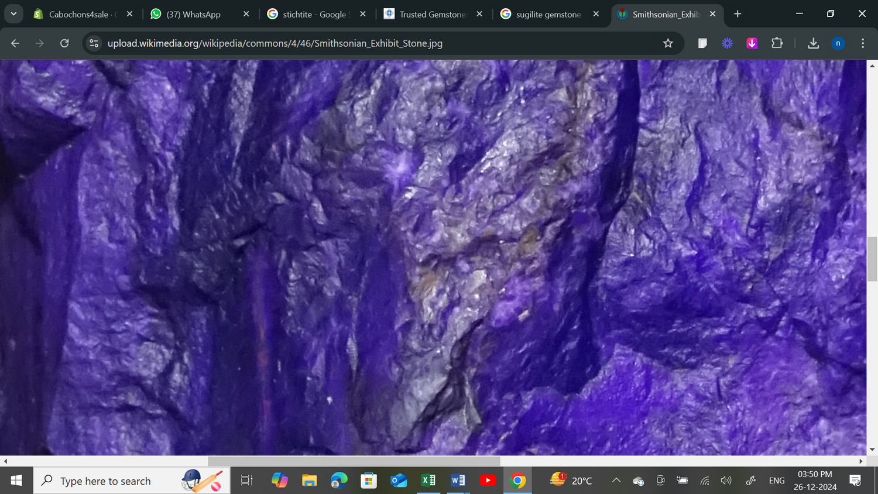This screenshot has height=494, width=878.
Task: Click the horizontal scrollbar left arrow
Action: (x=5, y=461)
